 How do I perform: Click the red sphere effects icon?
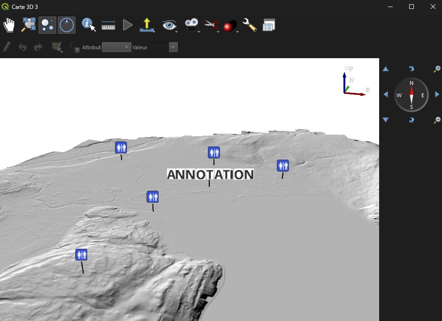click(x=230, y=26)
